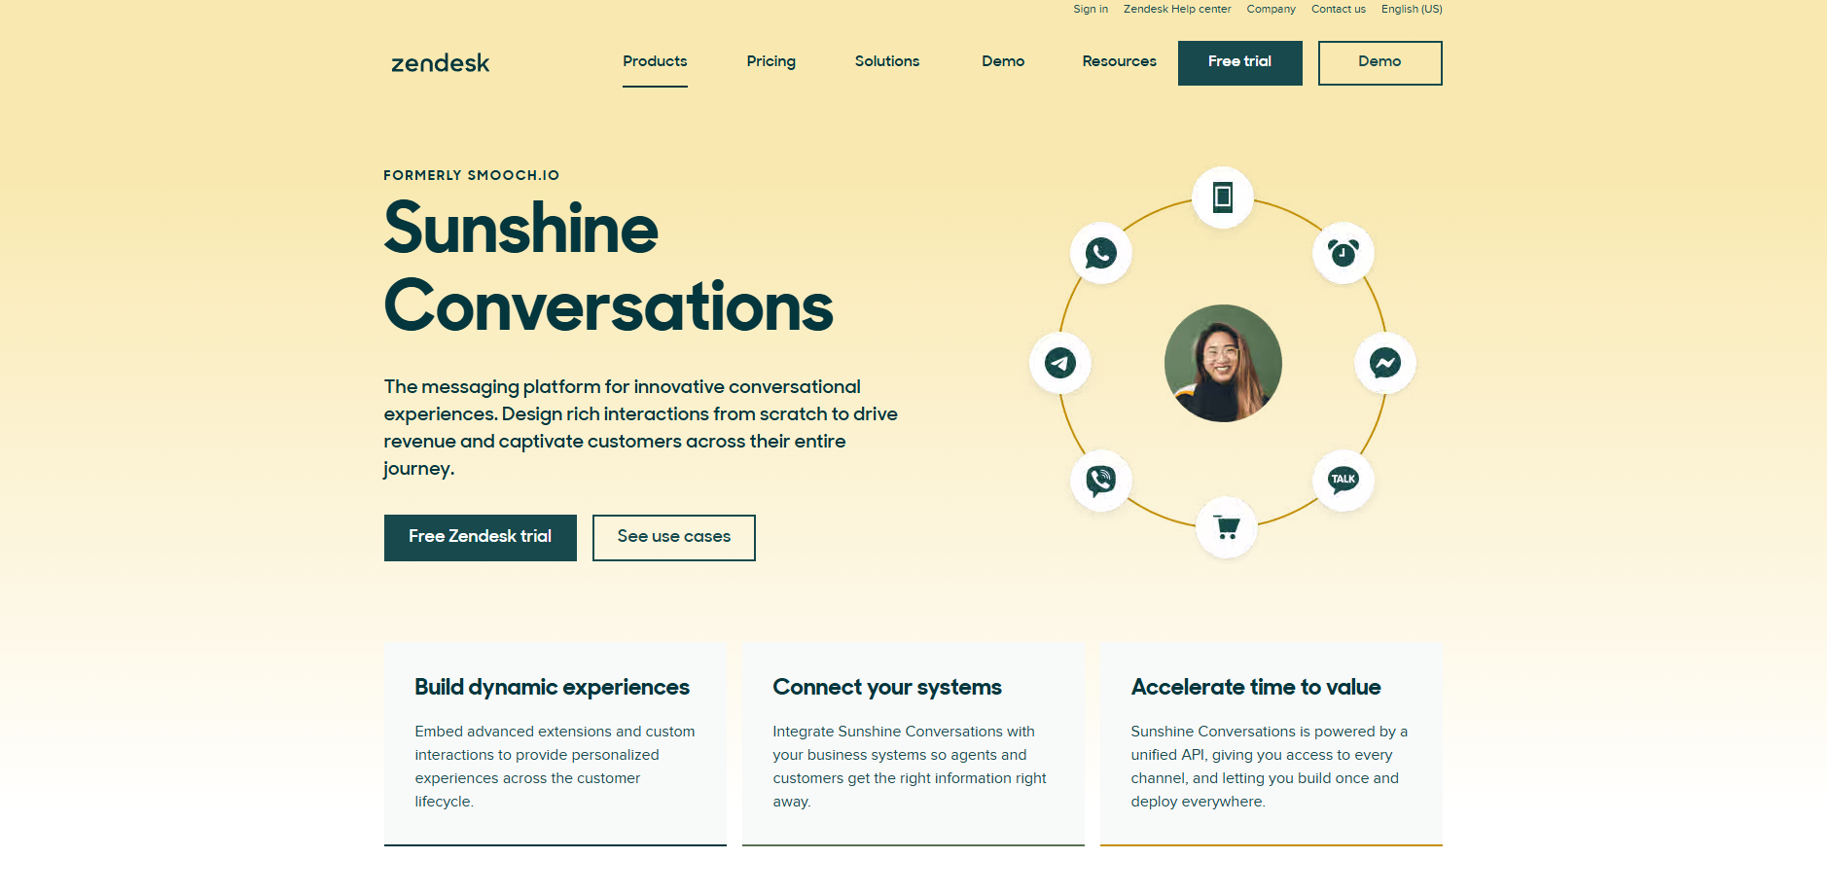Click the Sign in link
Image resolution: width=1827 pixels, height=895 pixels.
1091,9
